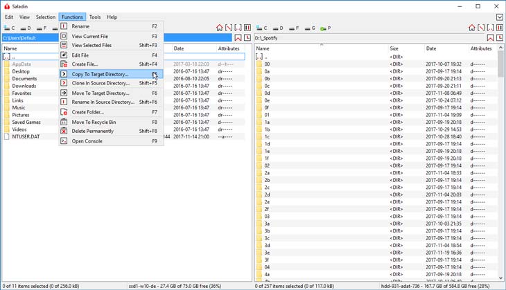Select drive C in left pane
506x290 pixels.
pos(9,28)
